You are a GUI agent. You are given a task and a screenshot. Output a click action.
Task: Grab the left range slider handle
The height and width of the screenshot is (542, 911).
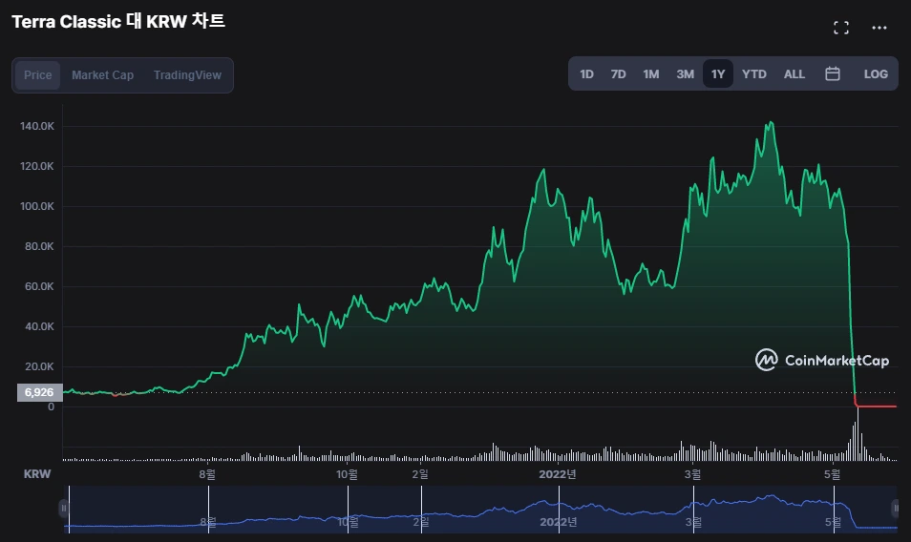[64, 509]
